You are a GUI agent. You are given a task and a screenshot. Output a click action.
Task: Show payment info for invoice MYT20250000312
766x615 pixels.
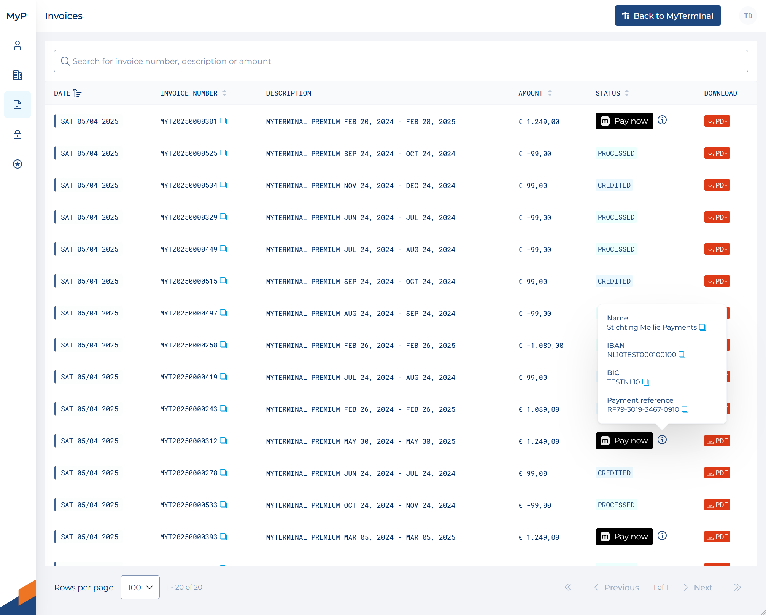662,440
